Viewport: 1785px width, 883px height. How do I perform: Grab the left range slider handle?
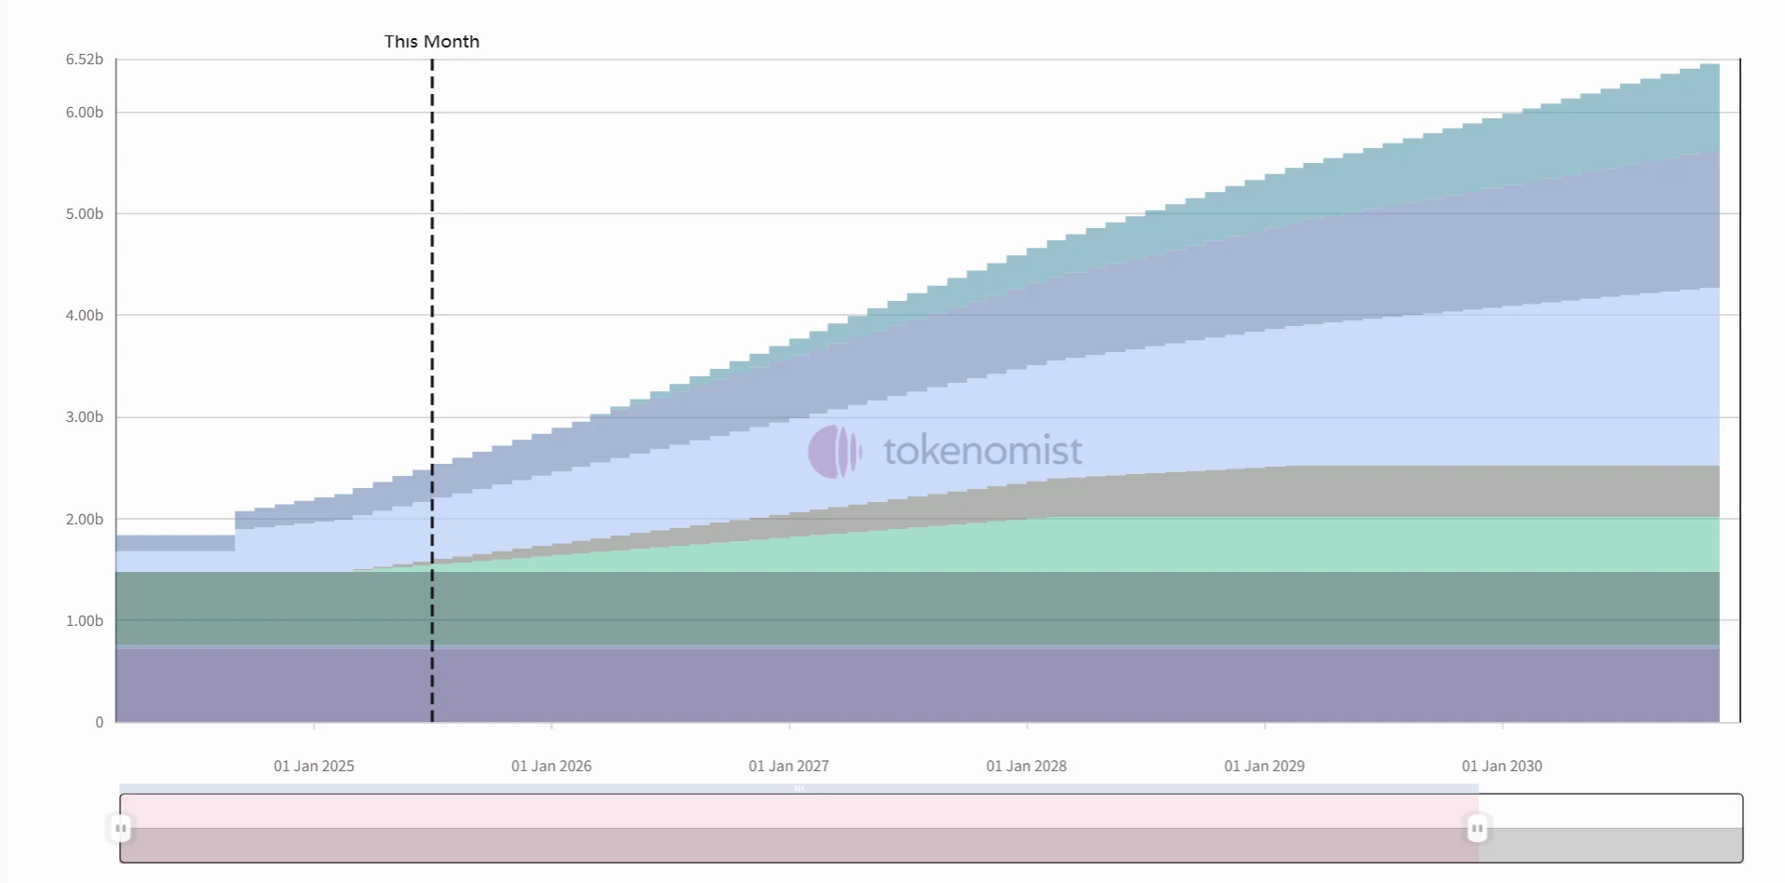pos(121,828)
